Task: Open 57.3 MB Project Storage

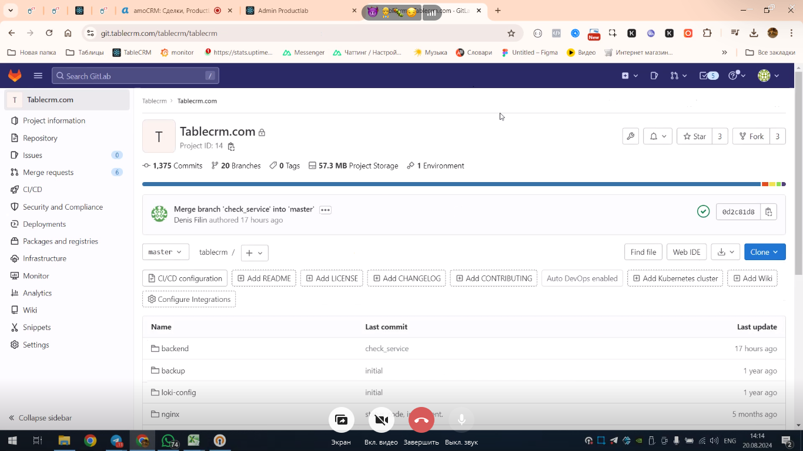Action: 353,166
